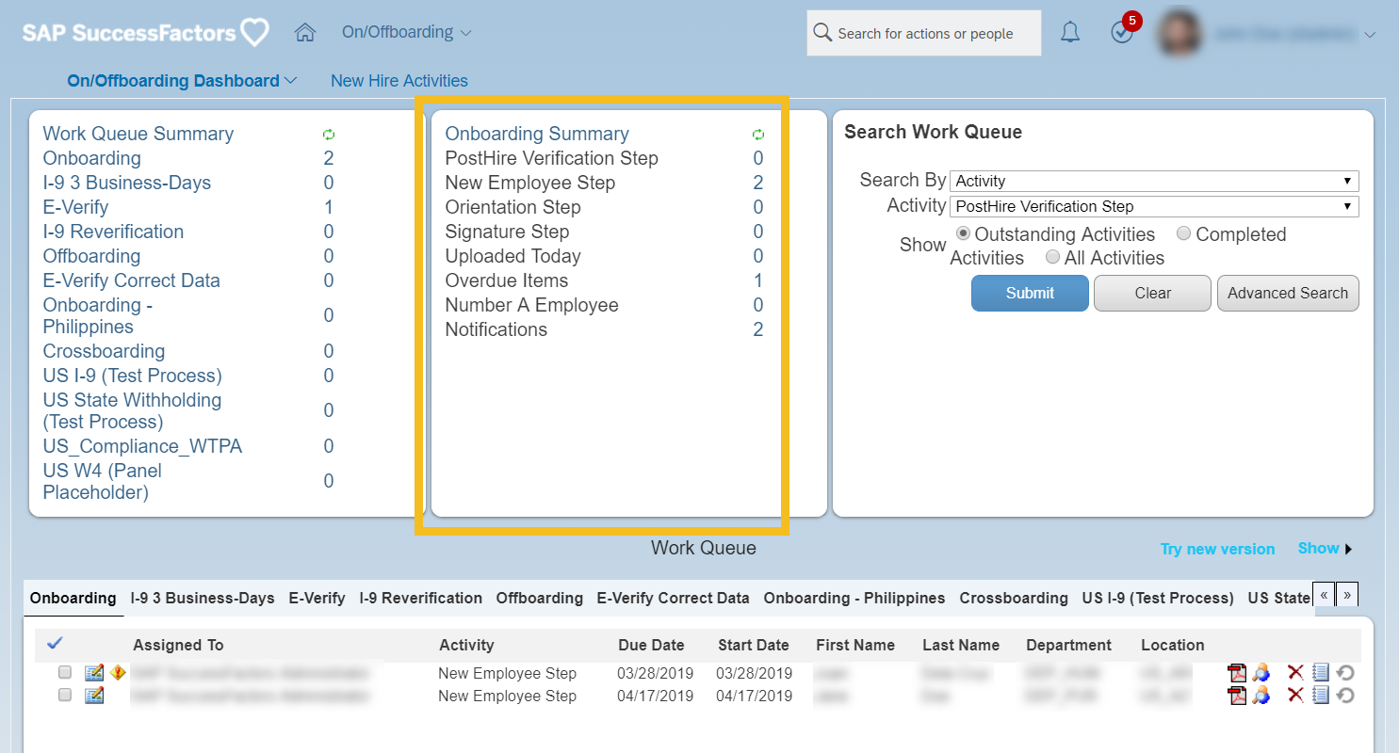
Task: Open Onboarding - Philippines tab
Action: click(x=854, y=598)
